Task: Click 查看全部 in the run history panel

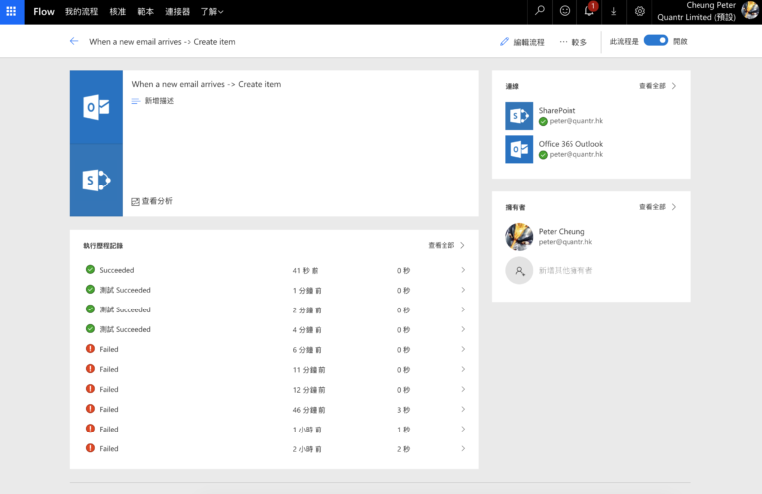Action: (x=446, y=245)
